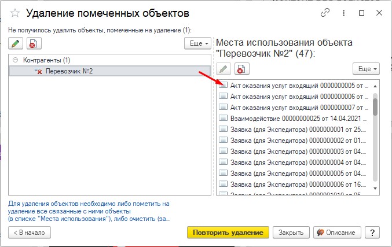392x247 pixels.
Task: Click document icon of Взаимодействие 0000000025 row
Action: (224, 117)
